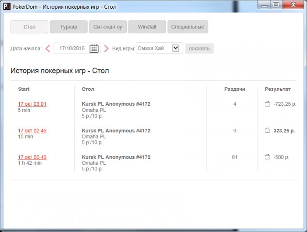Switch to the Специальные tab
This screenshot has width=307, height=232.
[188, 27]
